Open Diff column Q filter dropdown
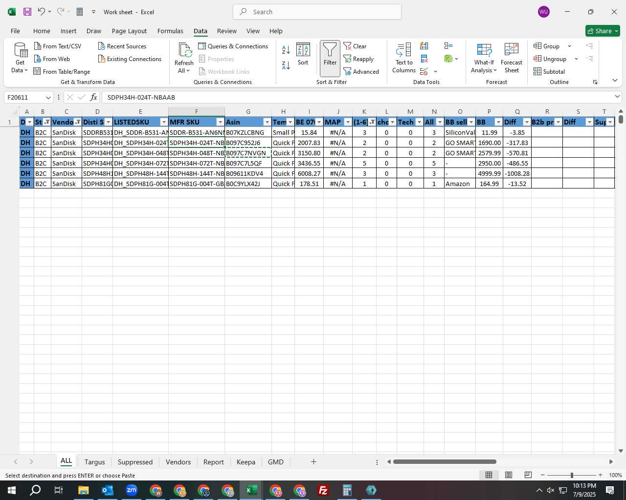 527,122
